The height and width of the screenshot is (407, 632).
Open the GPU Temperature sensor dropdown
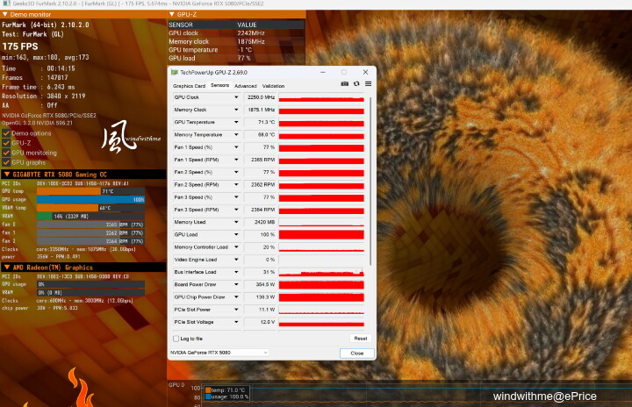click(x=236, y=122)
